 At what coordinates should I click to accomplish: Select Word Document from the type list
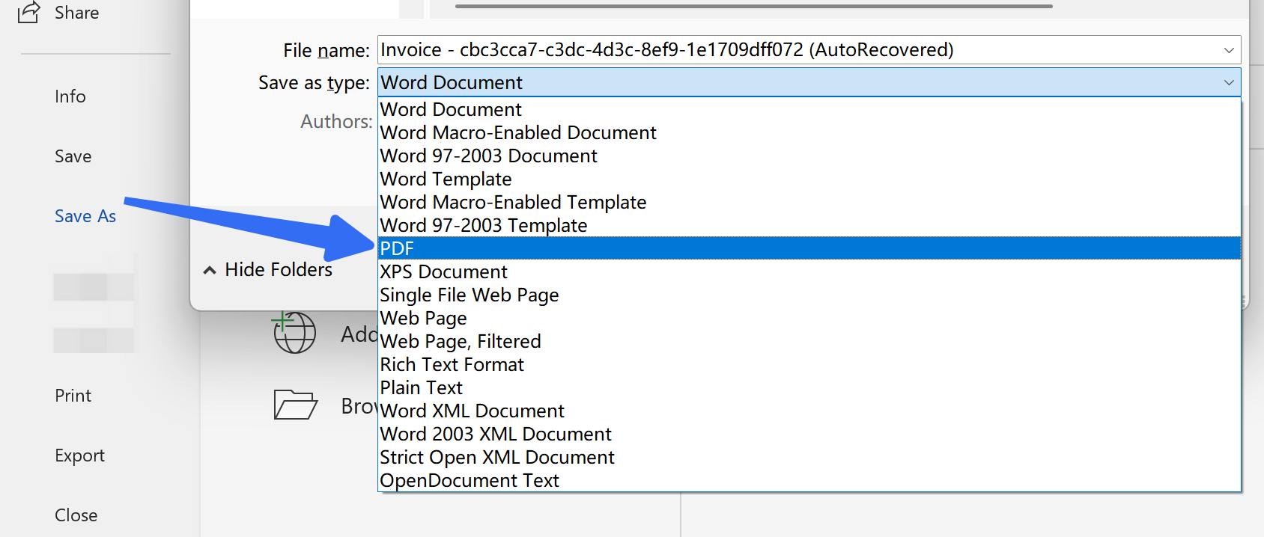809,109
